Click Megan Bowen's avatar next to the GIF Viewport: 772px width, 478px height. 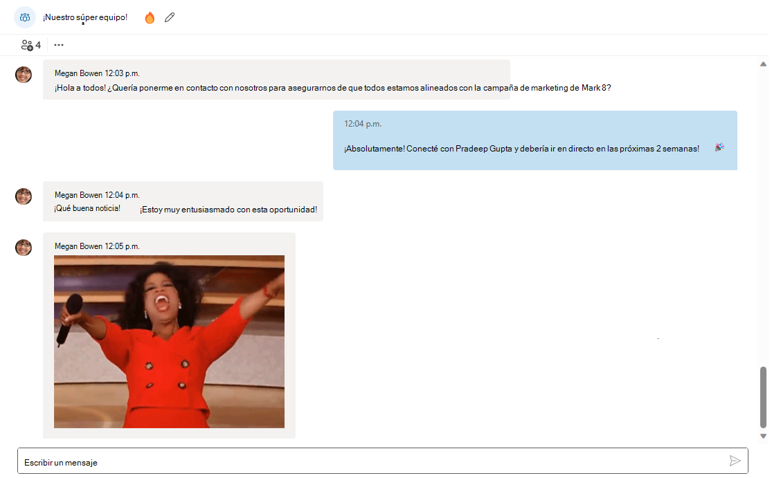24,247
